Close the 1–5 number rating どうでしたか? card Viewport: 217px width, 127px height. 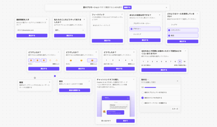(x=134, y=52)
